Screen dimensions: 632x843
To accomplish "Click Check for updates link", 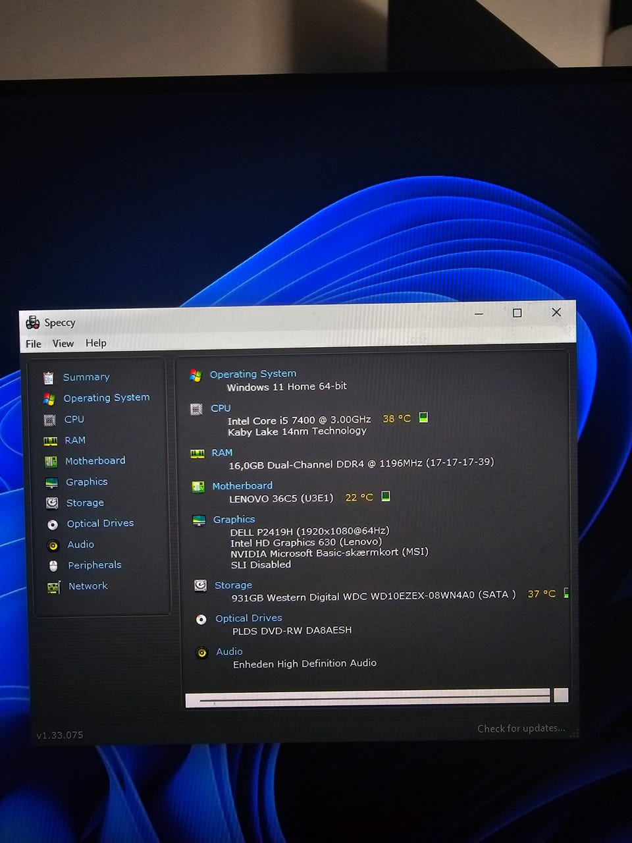I will click(x=521, y=728).
